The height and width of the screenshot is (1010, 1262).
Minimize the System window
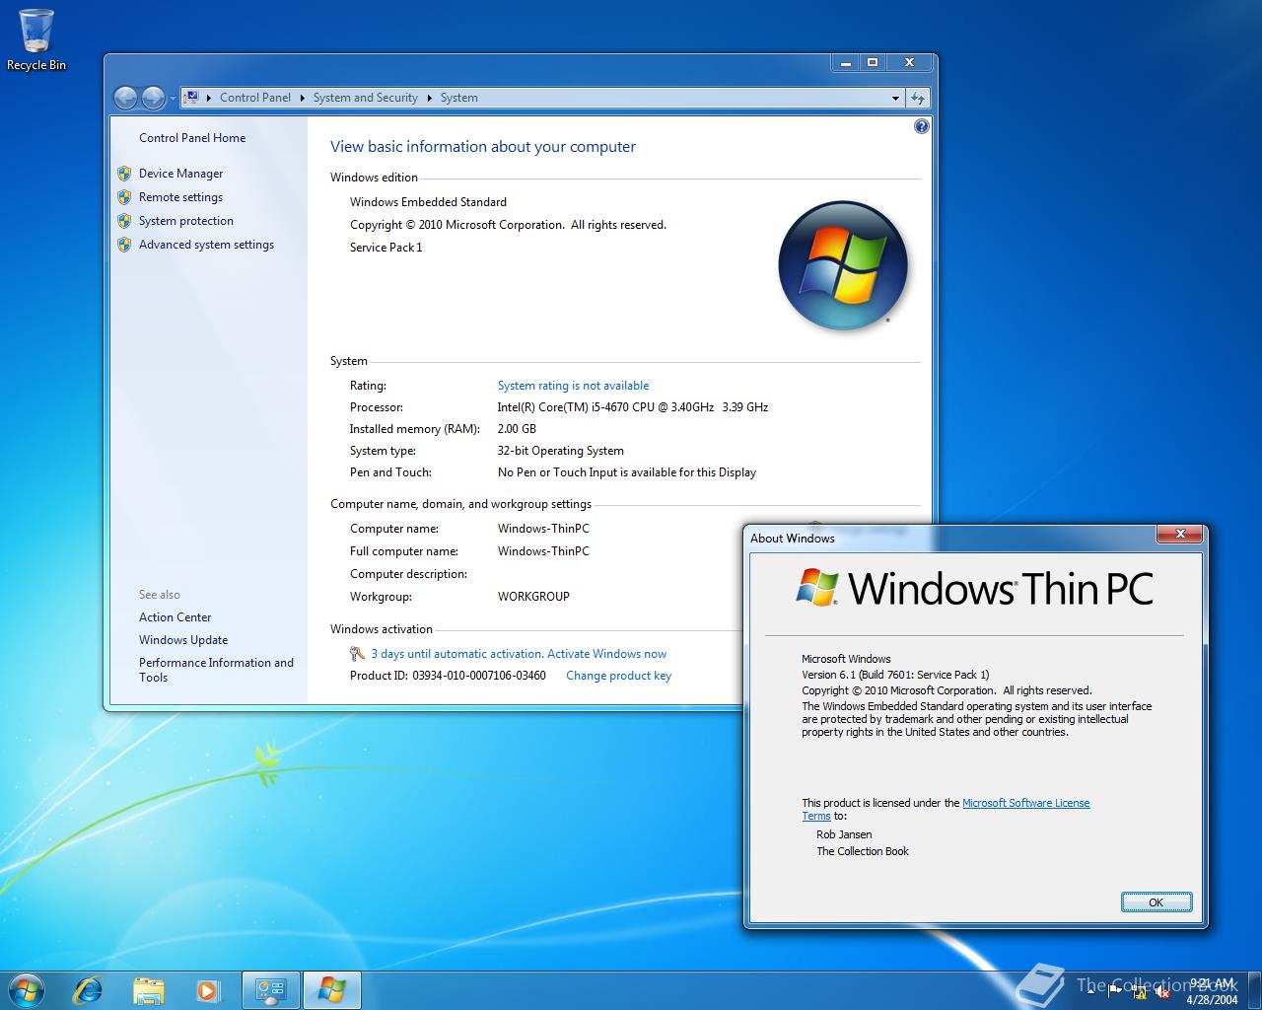(846, 62)
